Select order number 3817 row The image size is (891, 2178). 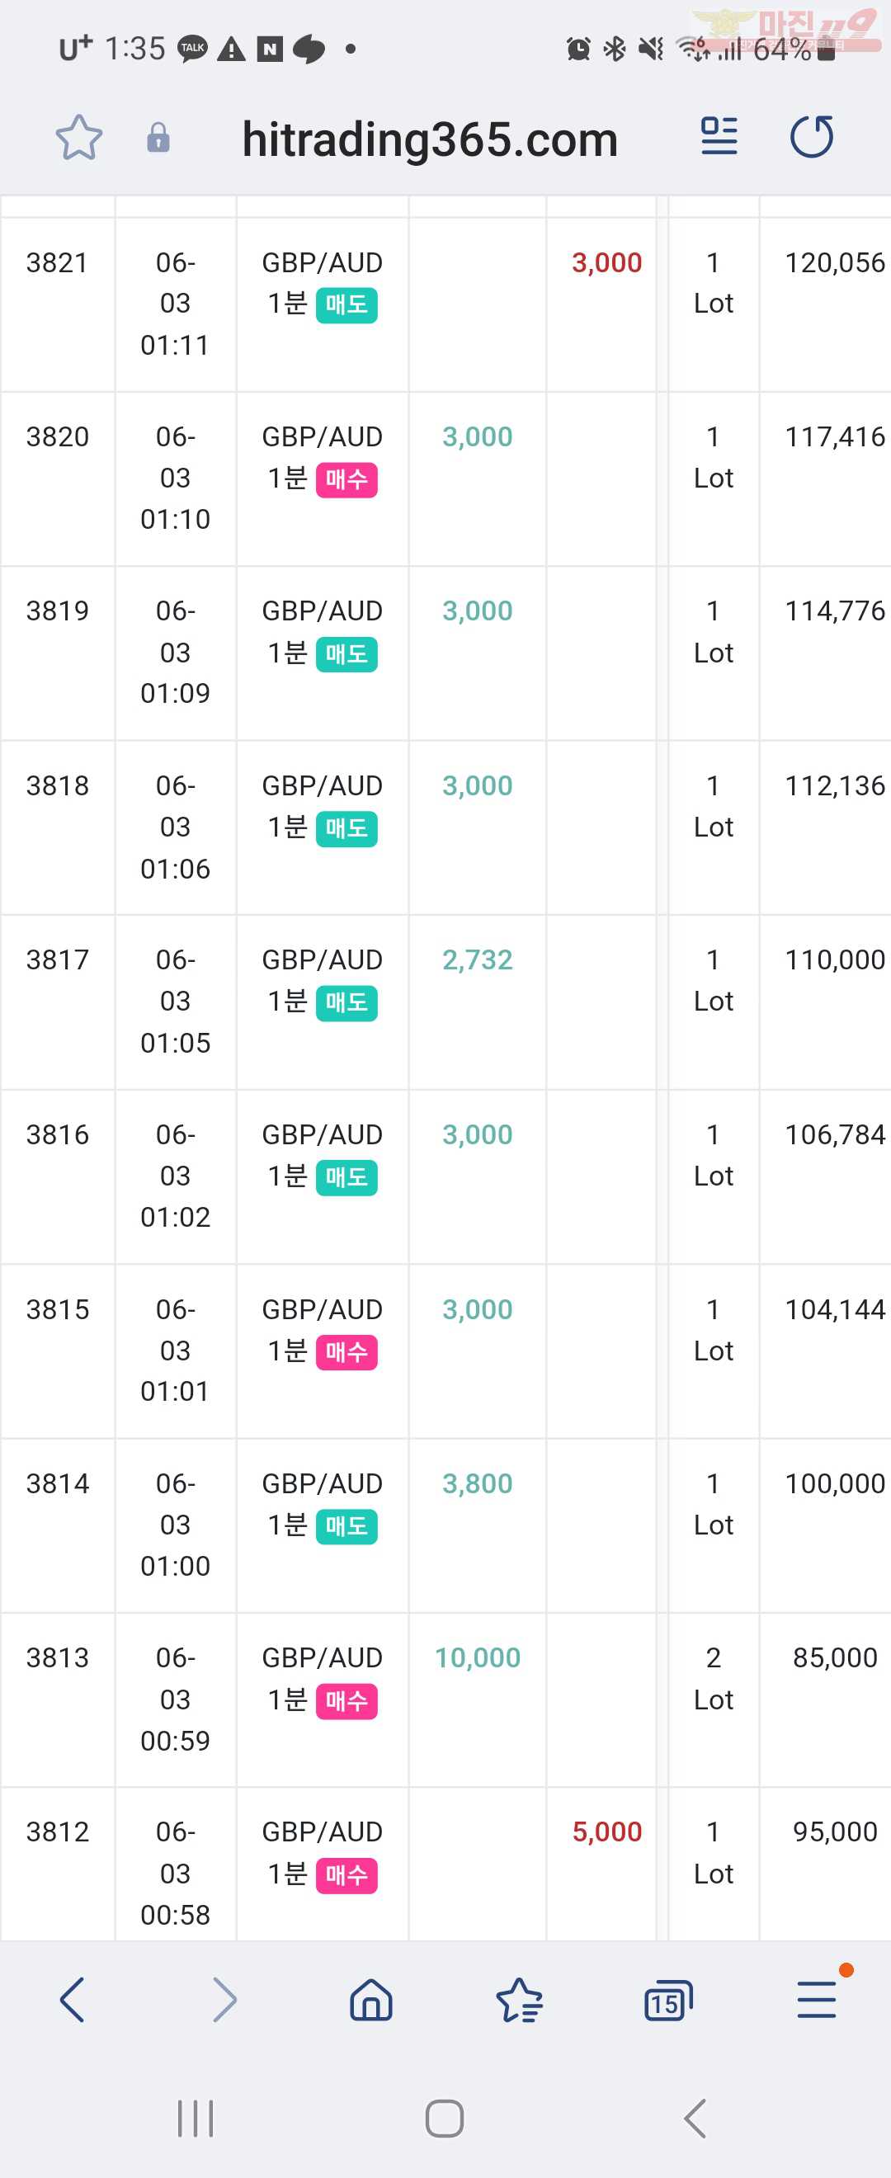pos(445,1002)
